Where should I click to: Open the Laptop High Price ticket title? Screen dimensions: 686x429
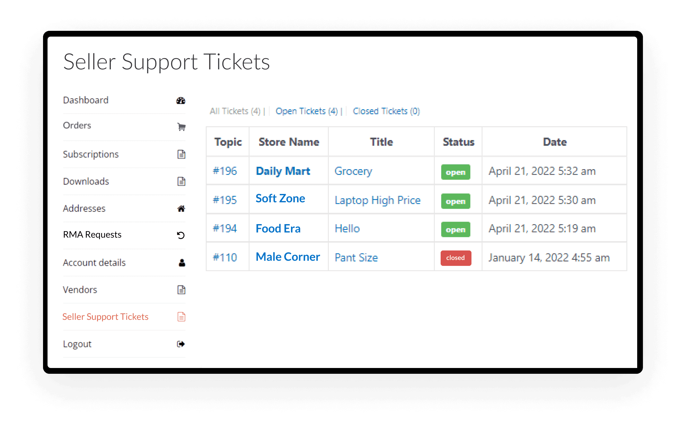(377, 200)
